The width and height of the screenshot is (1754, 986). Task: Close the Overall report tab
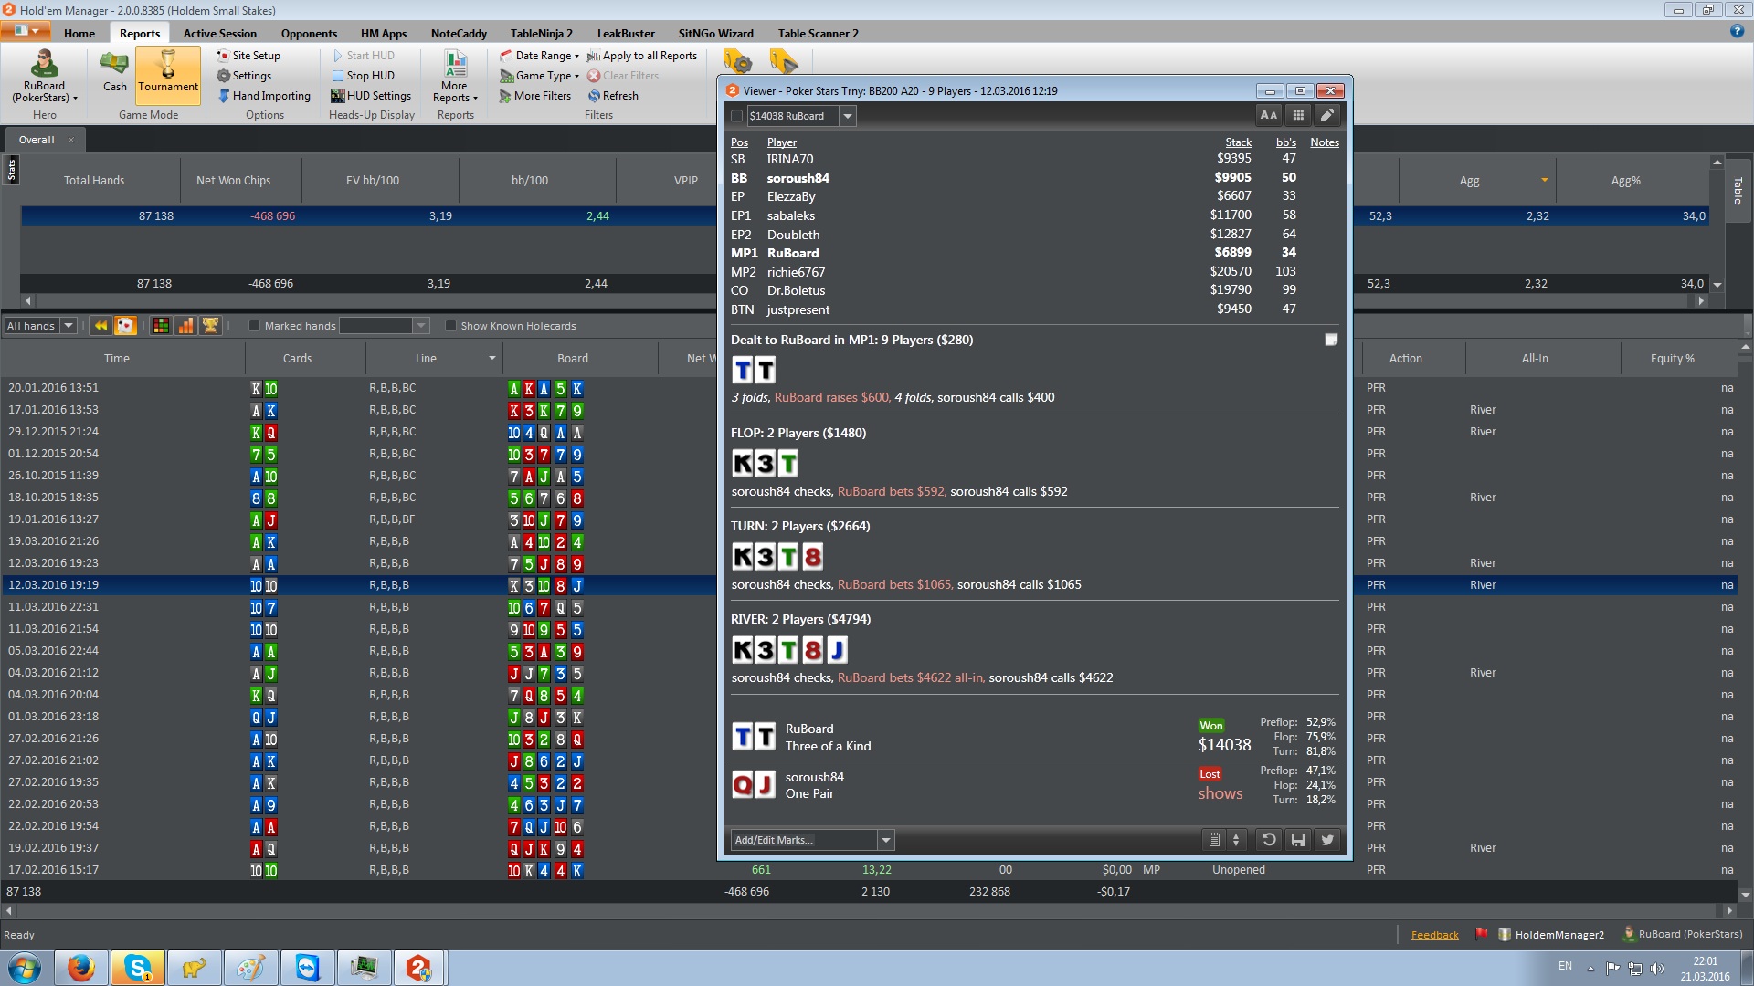coord(71,140)
